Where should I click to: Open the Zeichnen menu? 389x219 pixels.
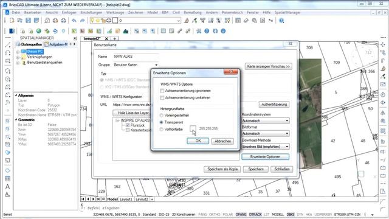coord(136,12)
